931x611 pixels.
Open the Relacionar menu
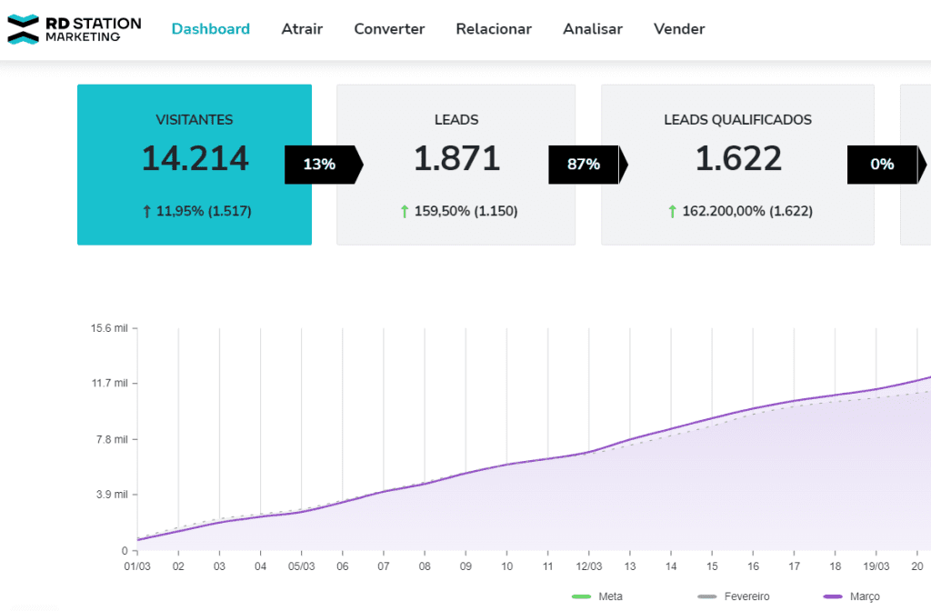494,29
